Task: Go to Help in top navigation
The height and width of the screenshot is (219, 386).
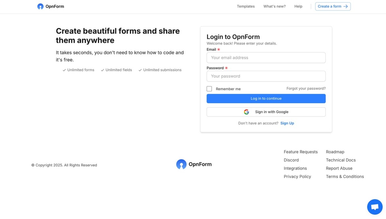Action: [x=298, y=6]
